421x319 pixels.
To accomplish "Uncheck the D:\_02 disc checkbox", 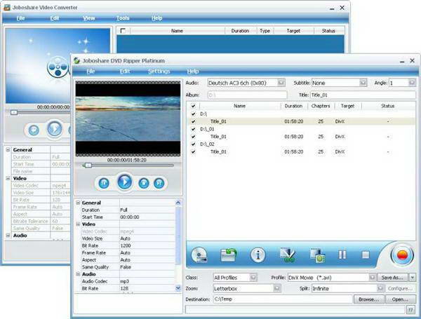I will (193, 144).
